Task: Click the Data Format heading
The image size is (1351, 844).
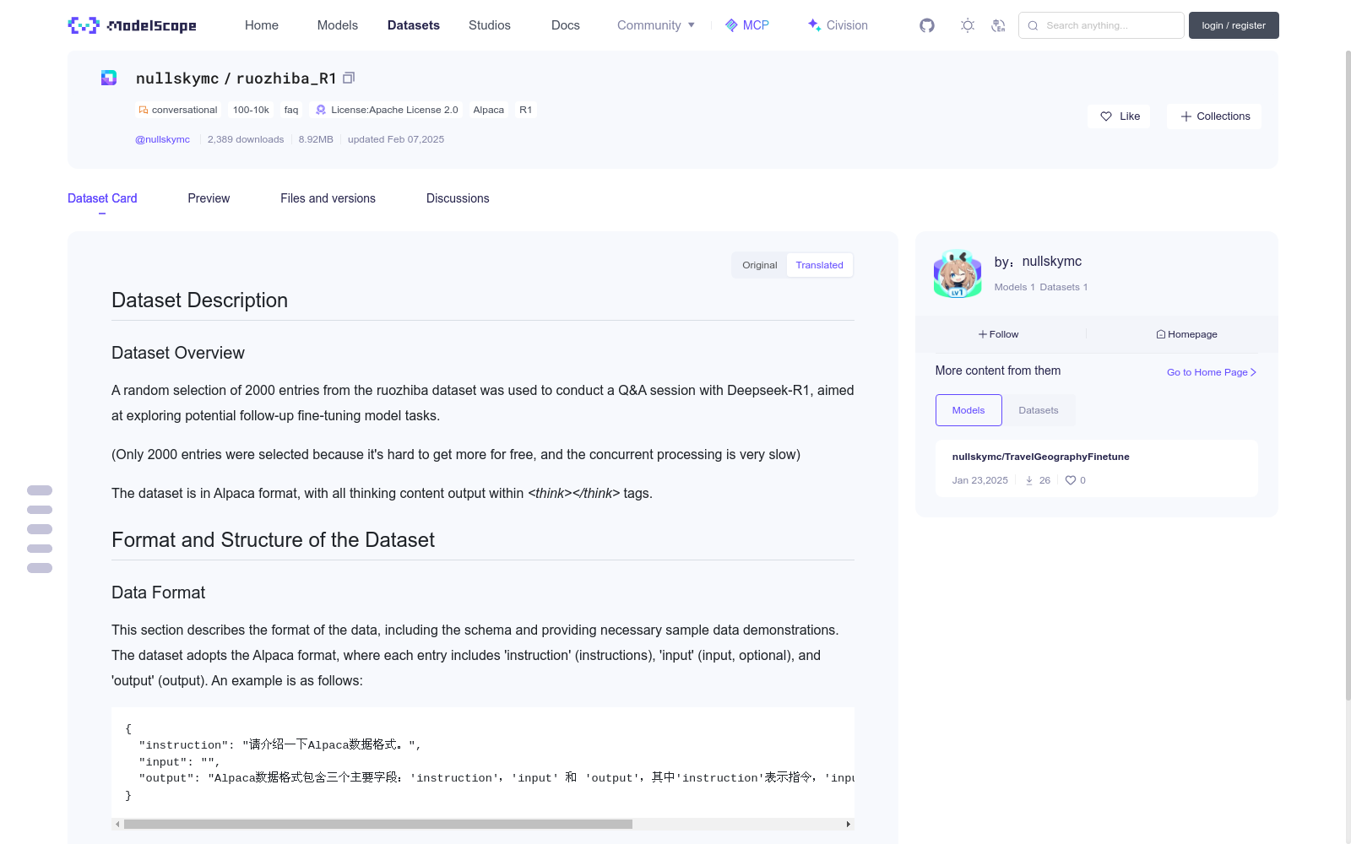Action: coord(158,592)
